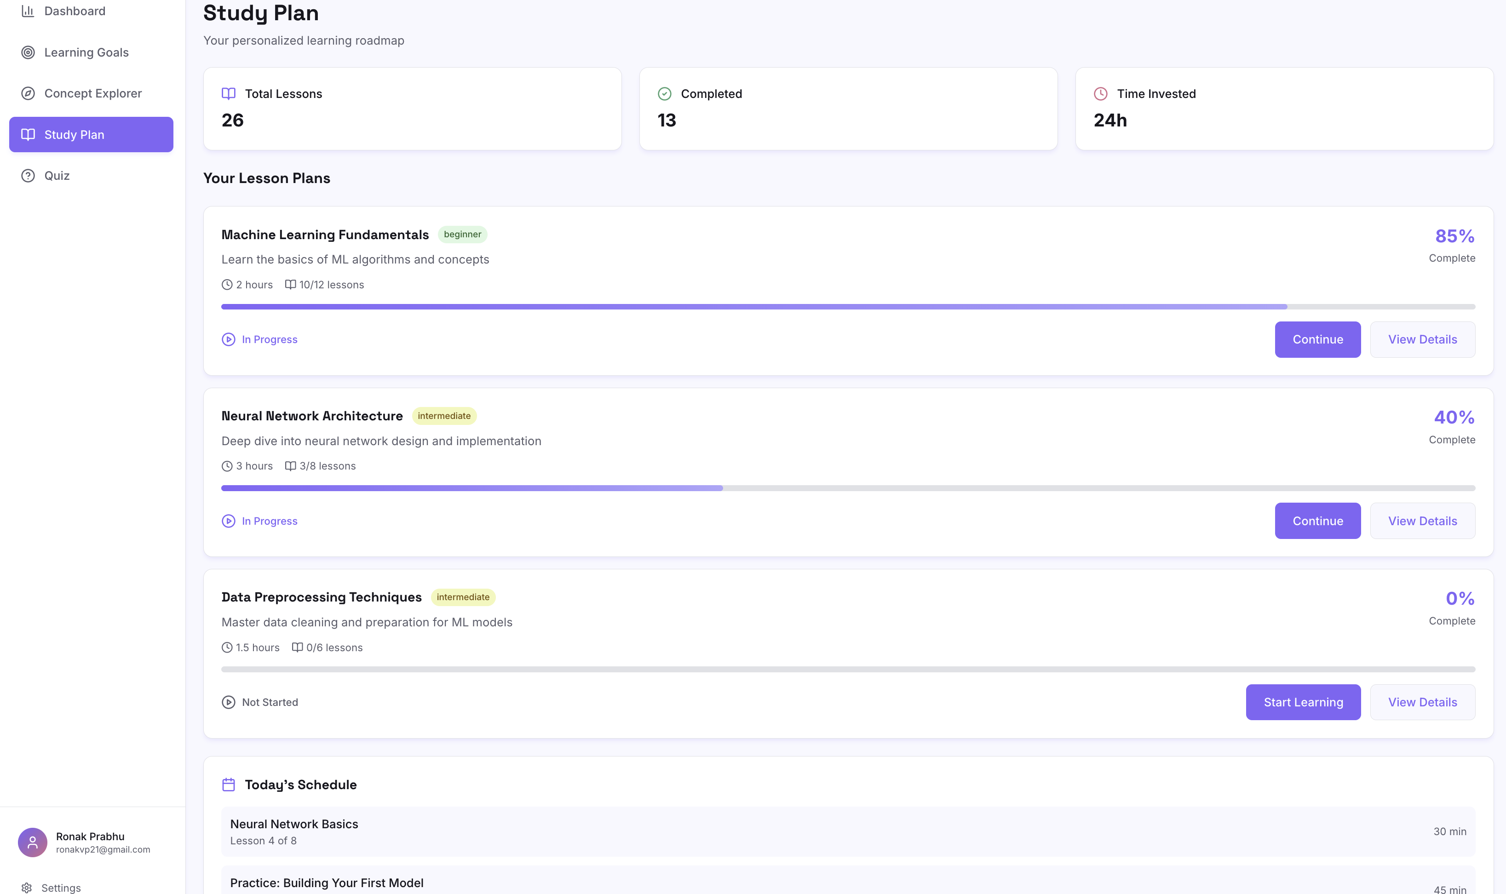Click Ronak Prabhu's profile avatar
The image size is (1506, 894).
33,842
